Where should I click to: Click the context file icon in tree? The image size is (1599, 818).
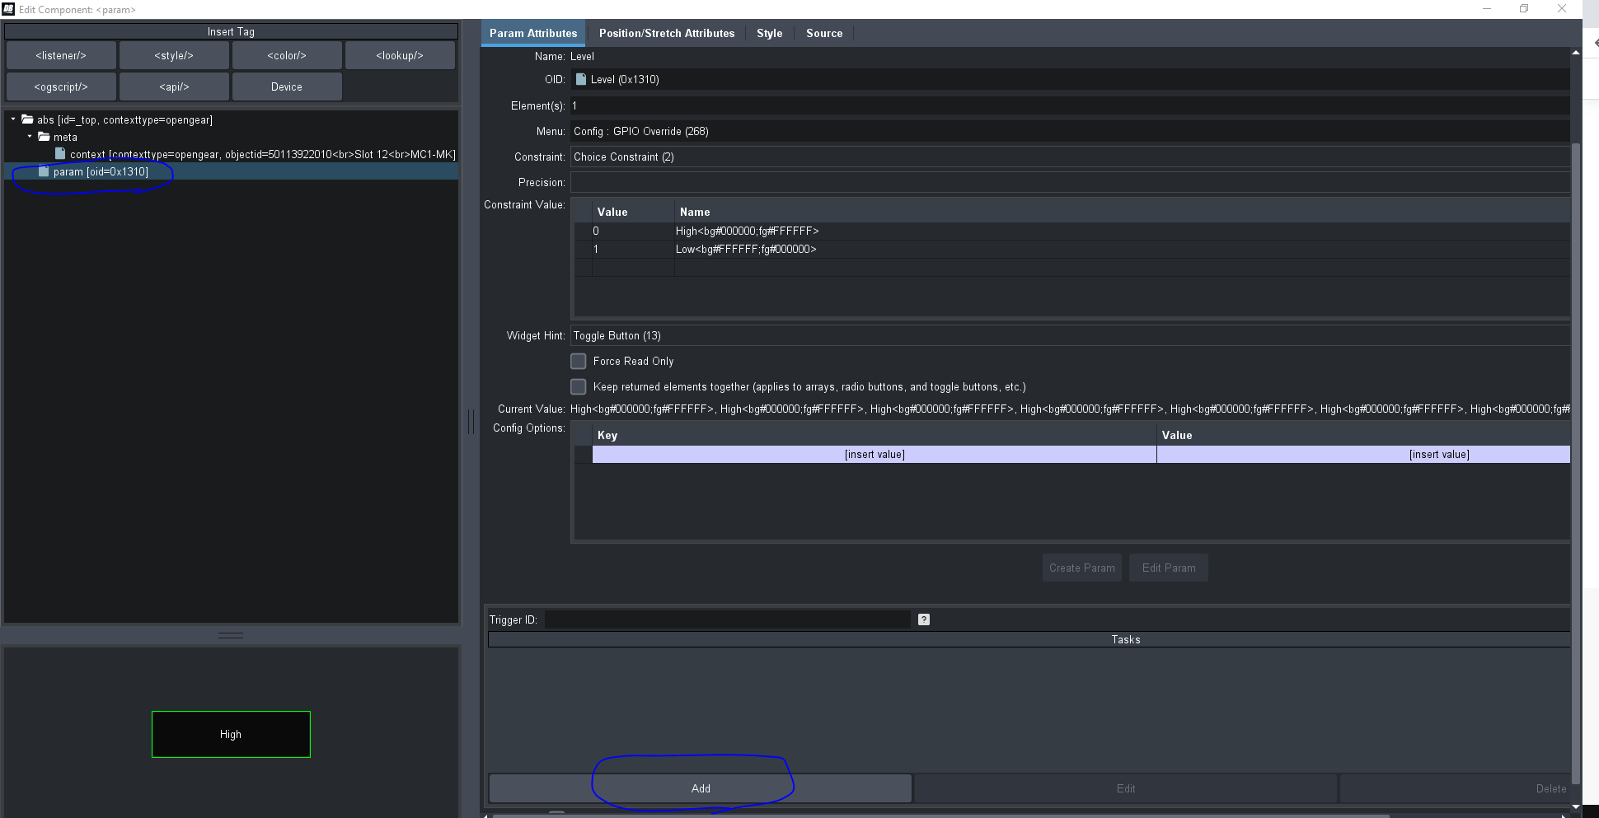pyautogui.click(x=60, y=154)
